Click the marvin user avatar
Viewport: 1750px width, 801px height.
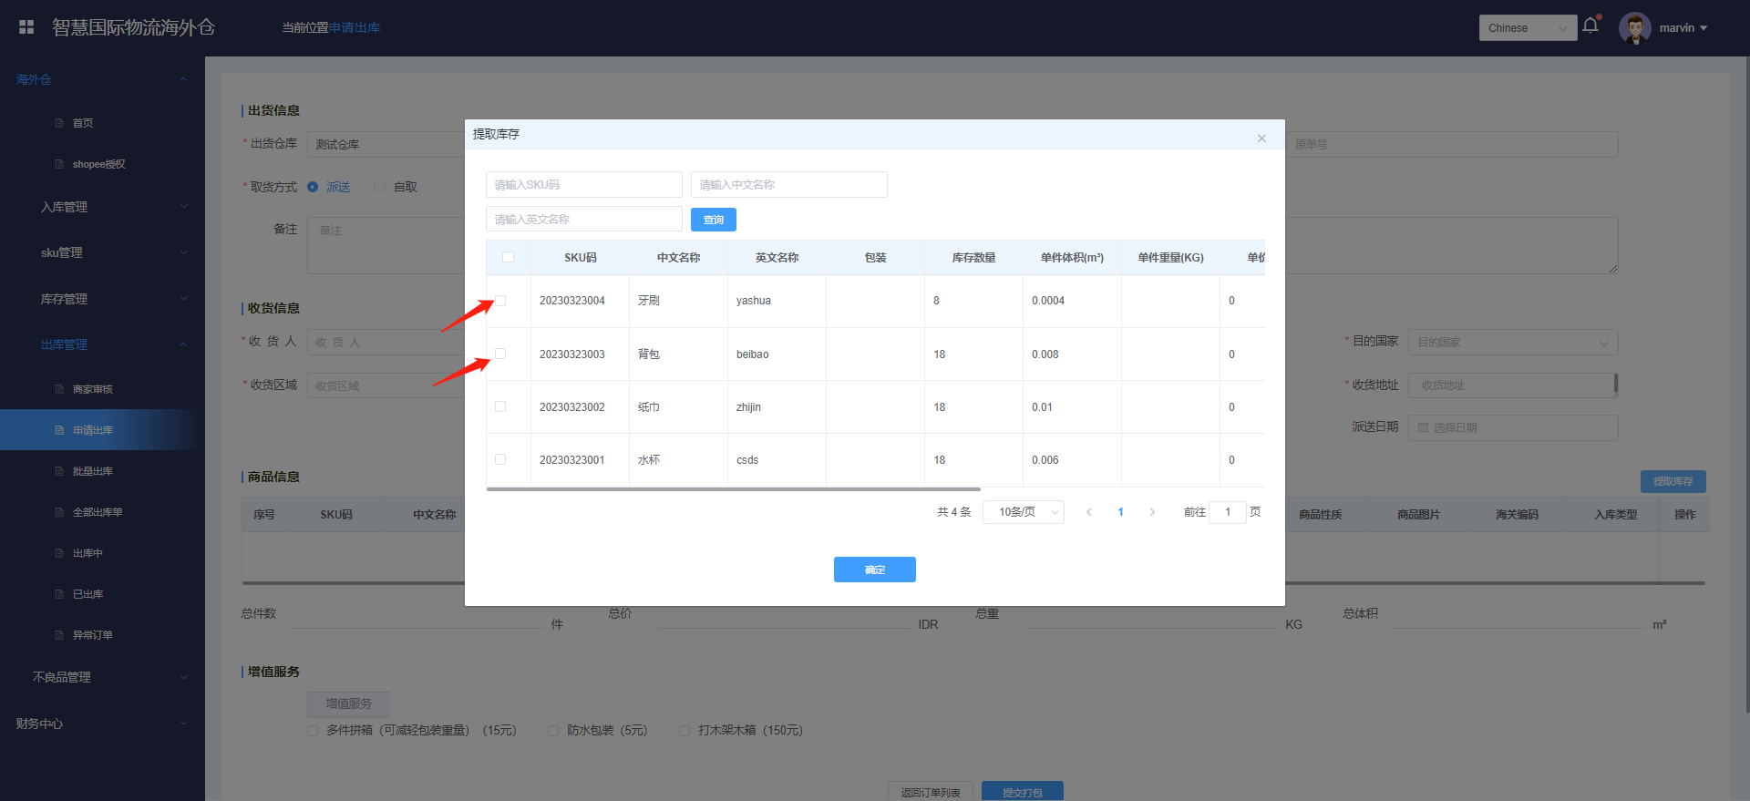point(1634,28)
